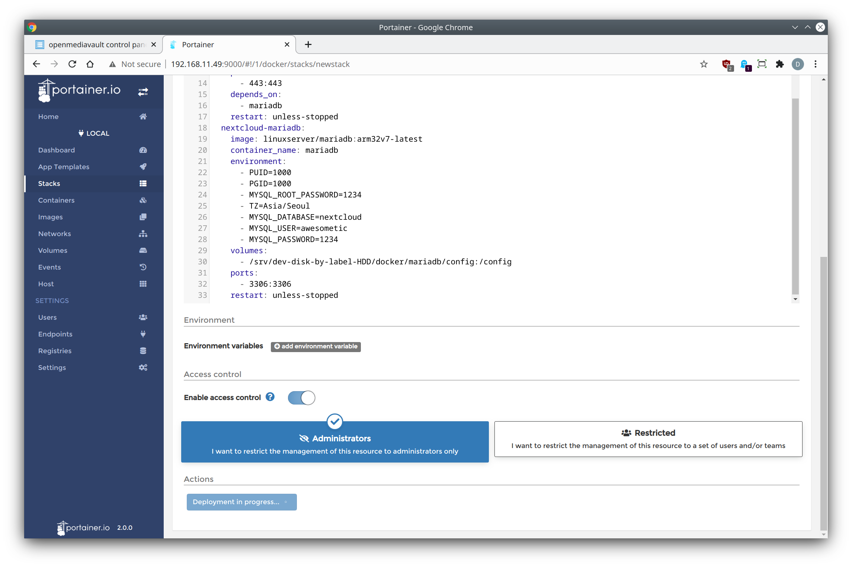Click the Deployment in progress button
The height and width of the screenshot is (567, 852).
[241, 502]
